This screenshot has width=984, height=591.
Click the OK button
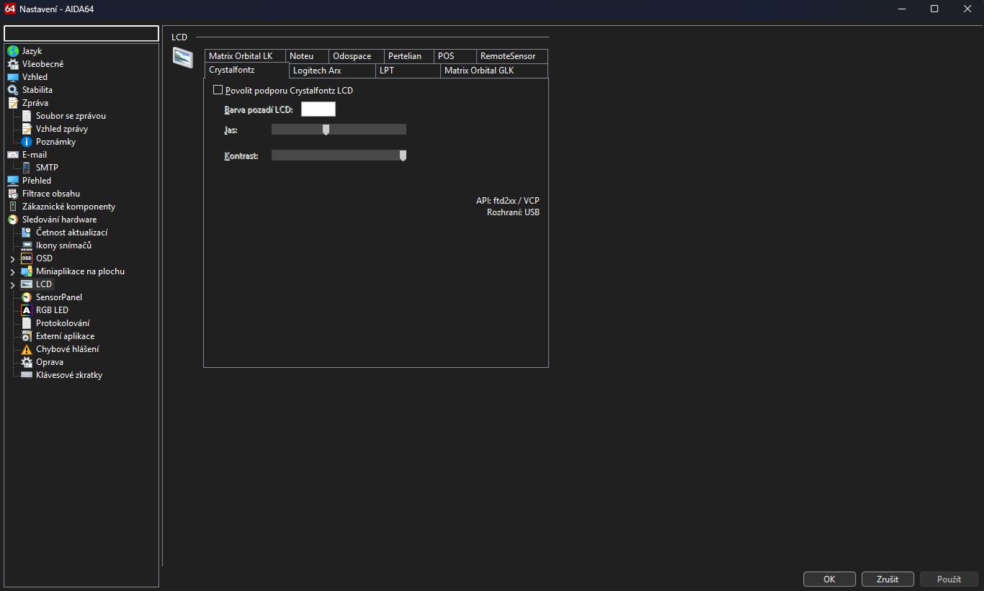click(x=829, y=579)
